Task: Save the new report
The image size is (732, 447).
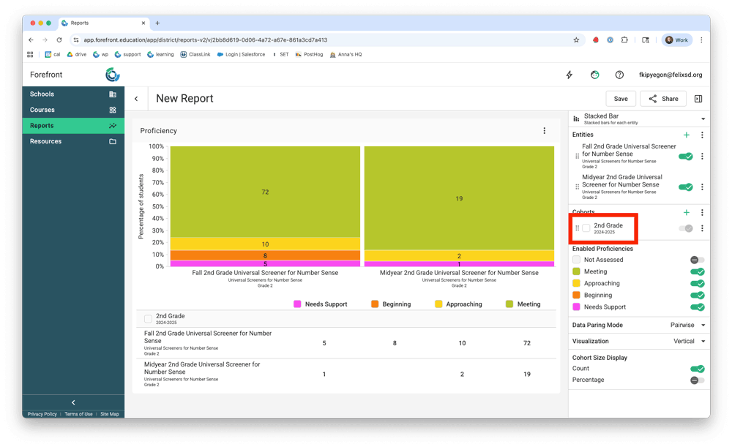Action: [x=620, y=99]
